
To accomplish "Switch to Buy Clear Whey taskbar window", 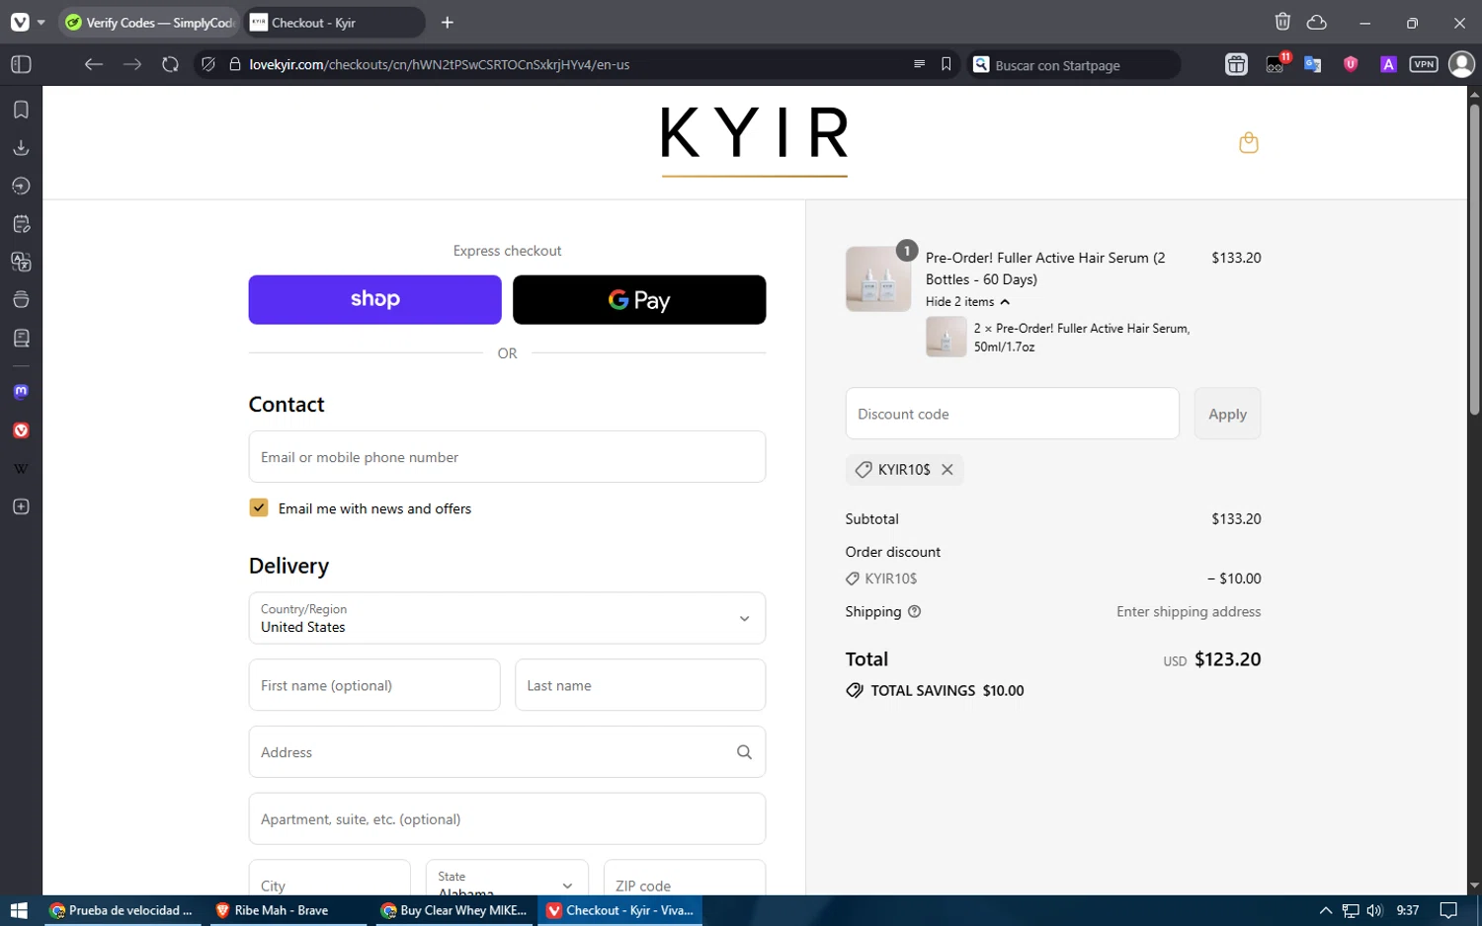I will (454, 910).
